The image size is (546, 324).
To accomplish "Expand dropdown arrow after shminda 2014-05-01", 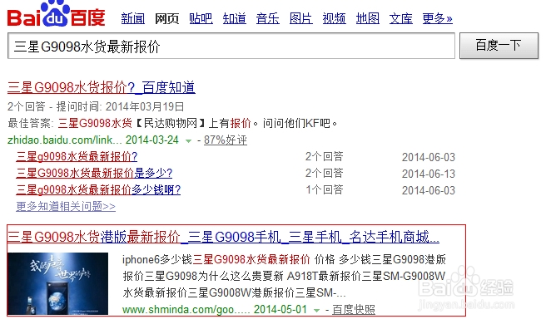I will [x=316, y=310].
